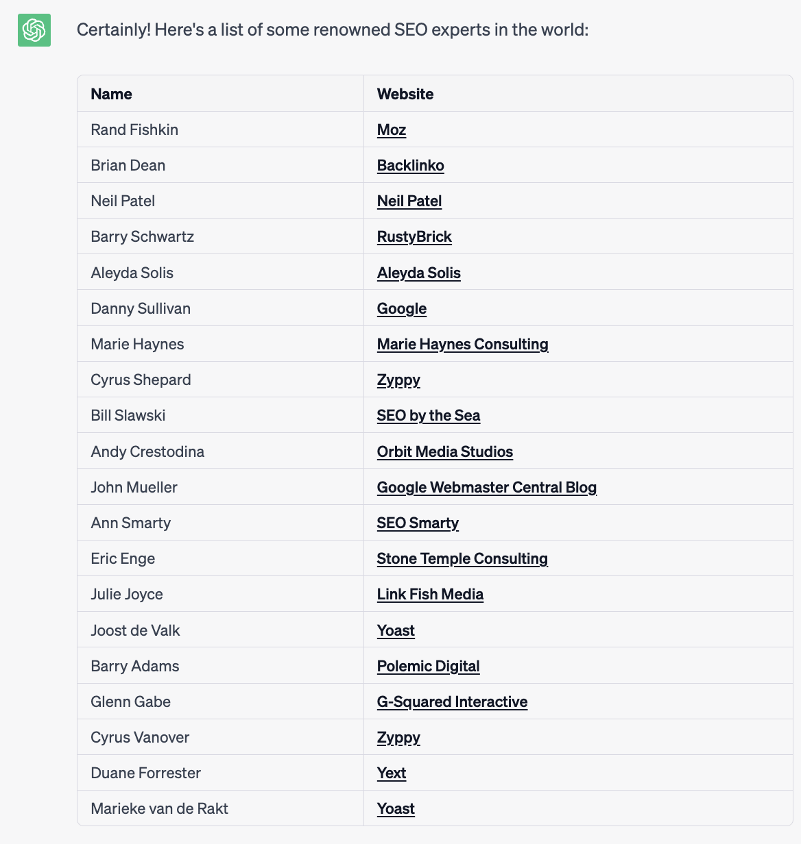
Task: Open the RustyBrick link
Action: [x=414, y=236]
